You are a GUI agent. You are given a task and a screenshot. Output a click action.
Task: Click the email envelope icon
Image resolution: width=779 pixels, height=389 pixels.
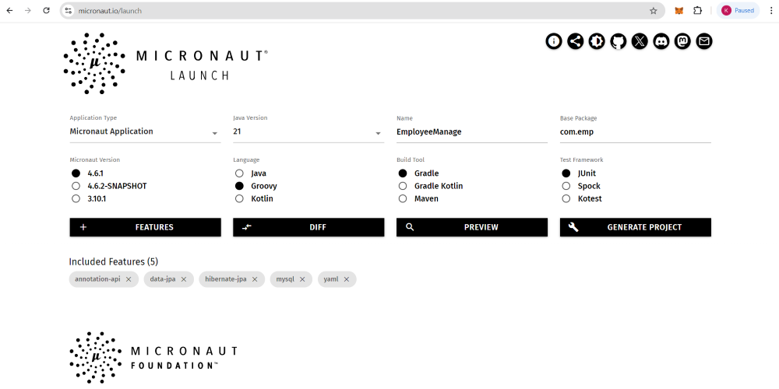pos(703,41)
